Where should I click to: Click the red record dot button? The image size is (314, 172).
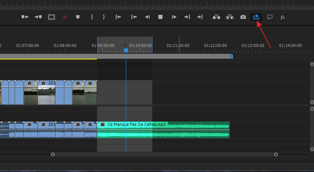tap(65, 17)
